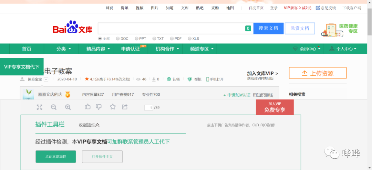The width and height of the screenshot is (372, 170).
Task: Go to 知道 in top navigation
Action: tap(169, 8)
